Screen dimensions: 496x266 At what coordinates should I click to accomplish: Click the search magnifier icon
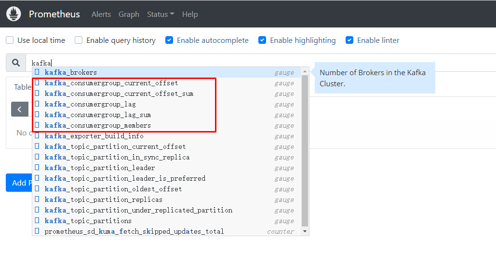coord(16,63)
